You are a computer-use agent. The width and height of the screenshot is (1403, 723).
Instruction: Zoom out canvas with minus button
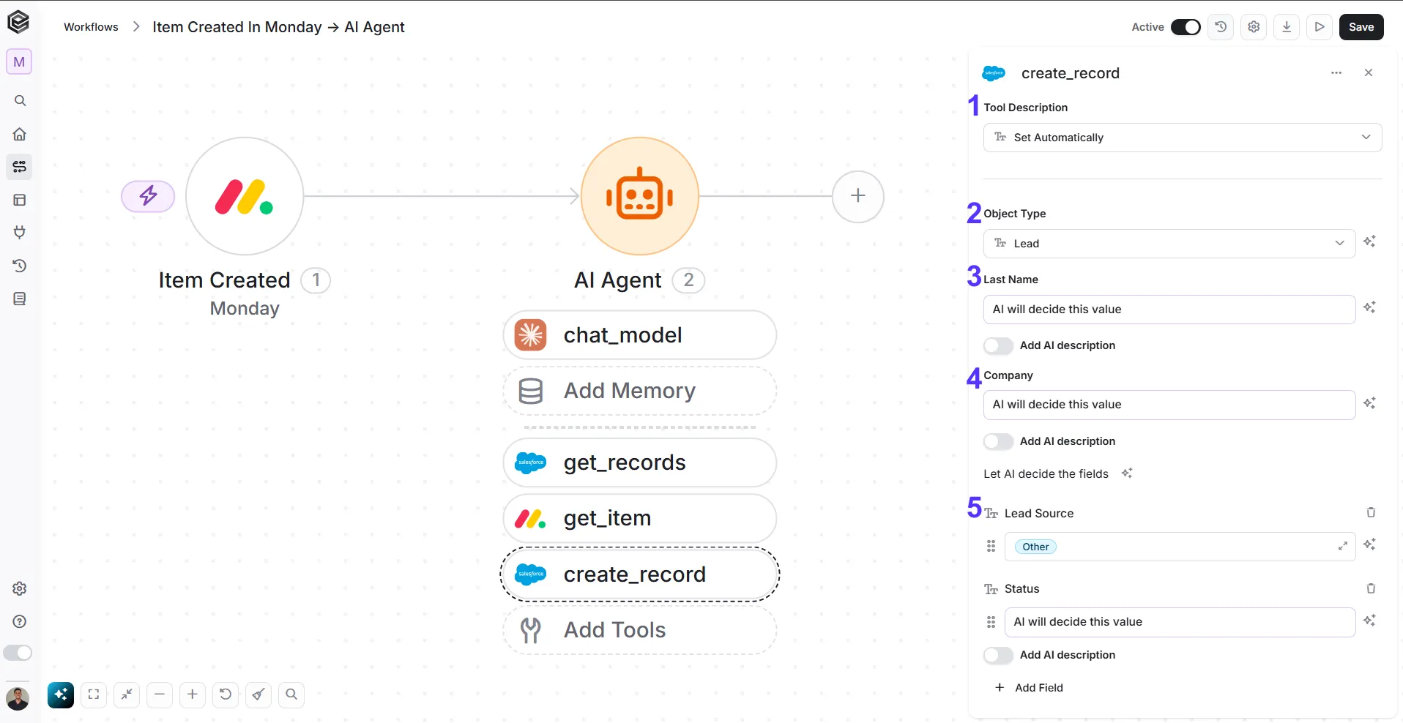160,694
